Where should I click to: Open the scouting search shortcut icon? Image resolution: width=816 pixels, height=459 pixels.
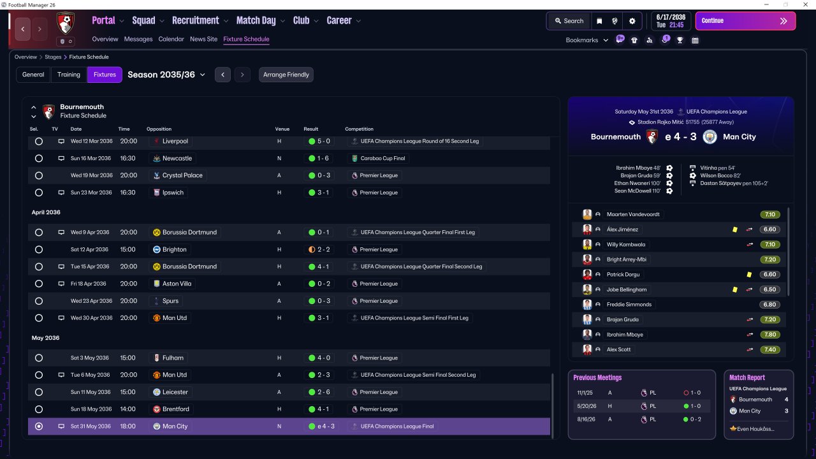pyautogui.click(x=650, y=40)
